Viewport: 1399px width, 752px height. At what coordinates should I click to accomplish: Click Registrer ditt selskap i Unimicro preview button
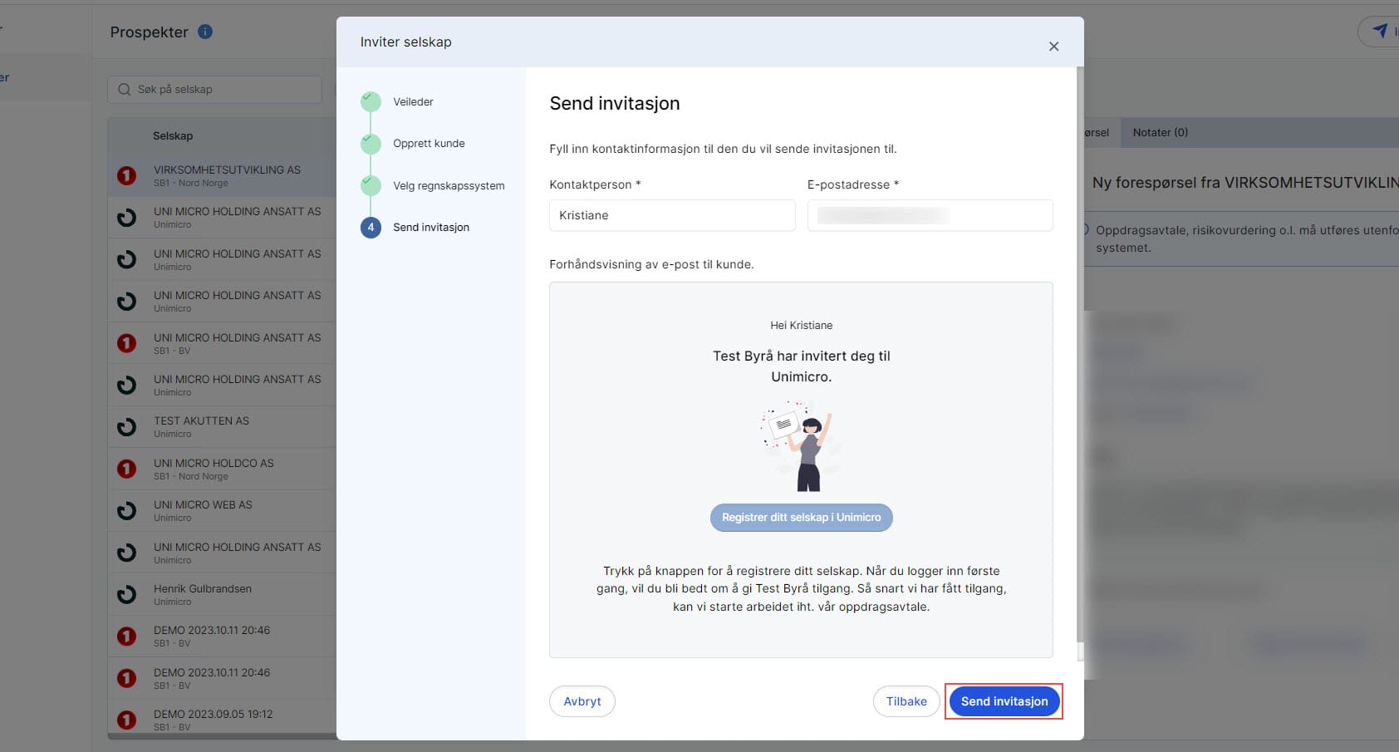coord(801,517)
